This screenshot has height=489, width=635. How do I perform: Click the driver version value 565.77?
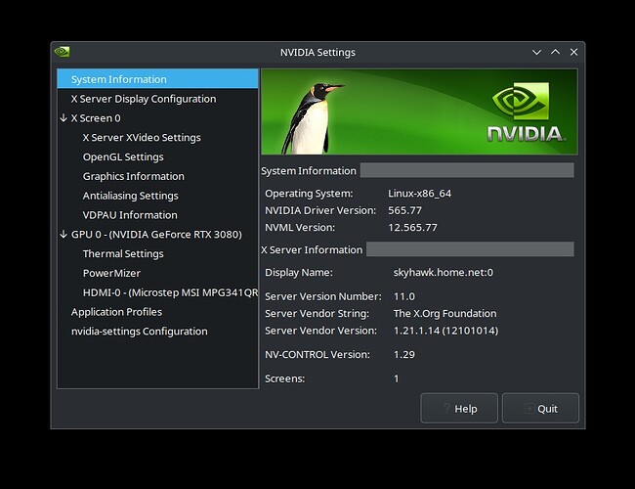(x=404, y=210)
